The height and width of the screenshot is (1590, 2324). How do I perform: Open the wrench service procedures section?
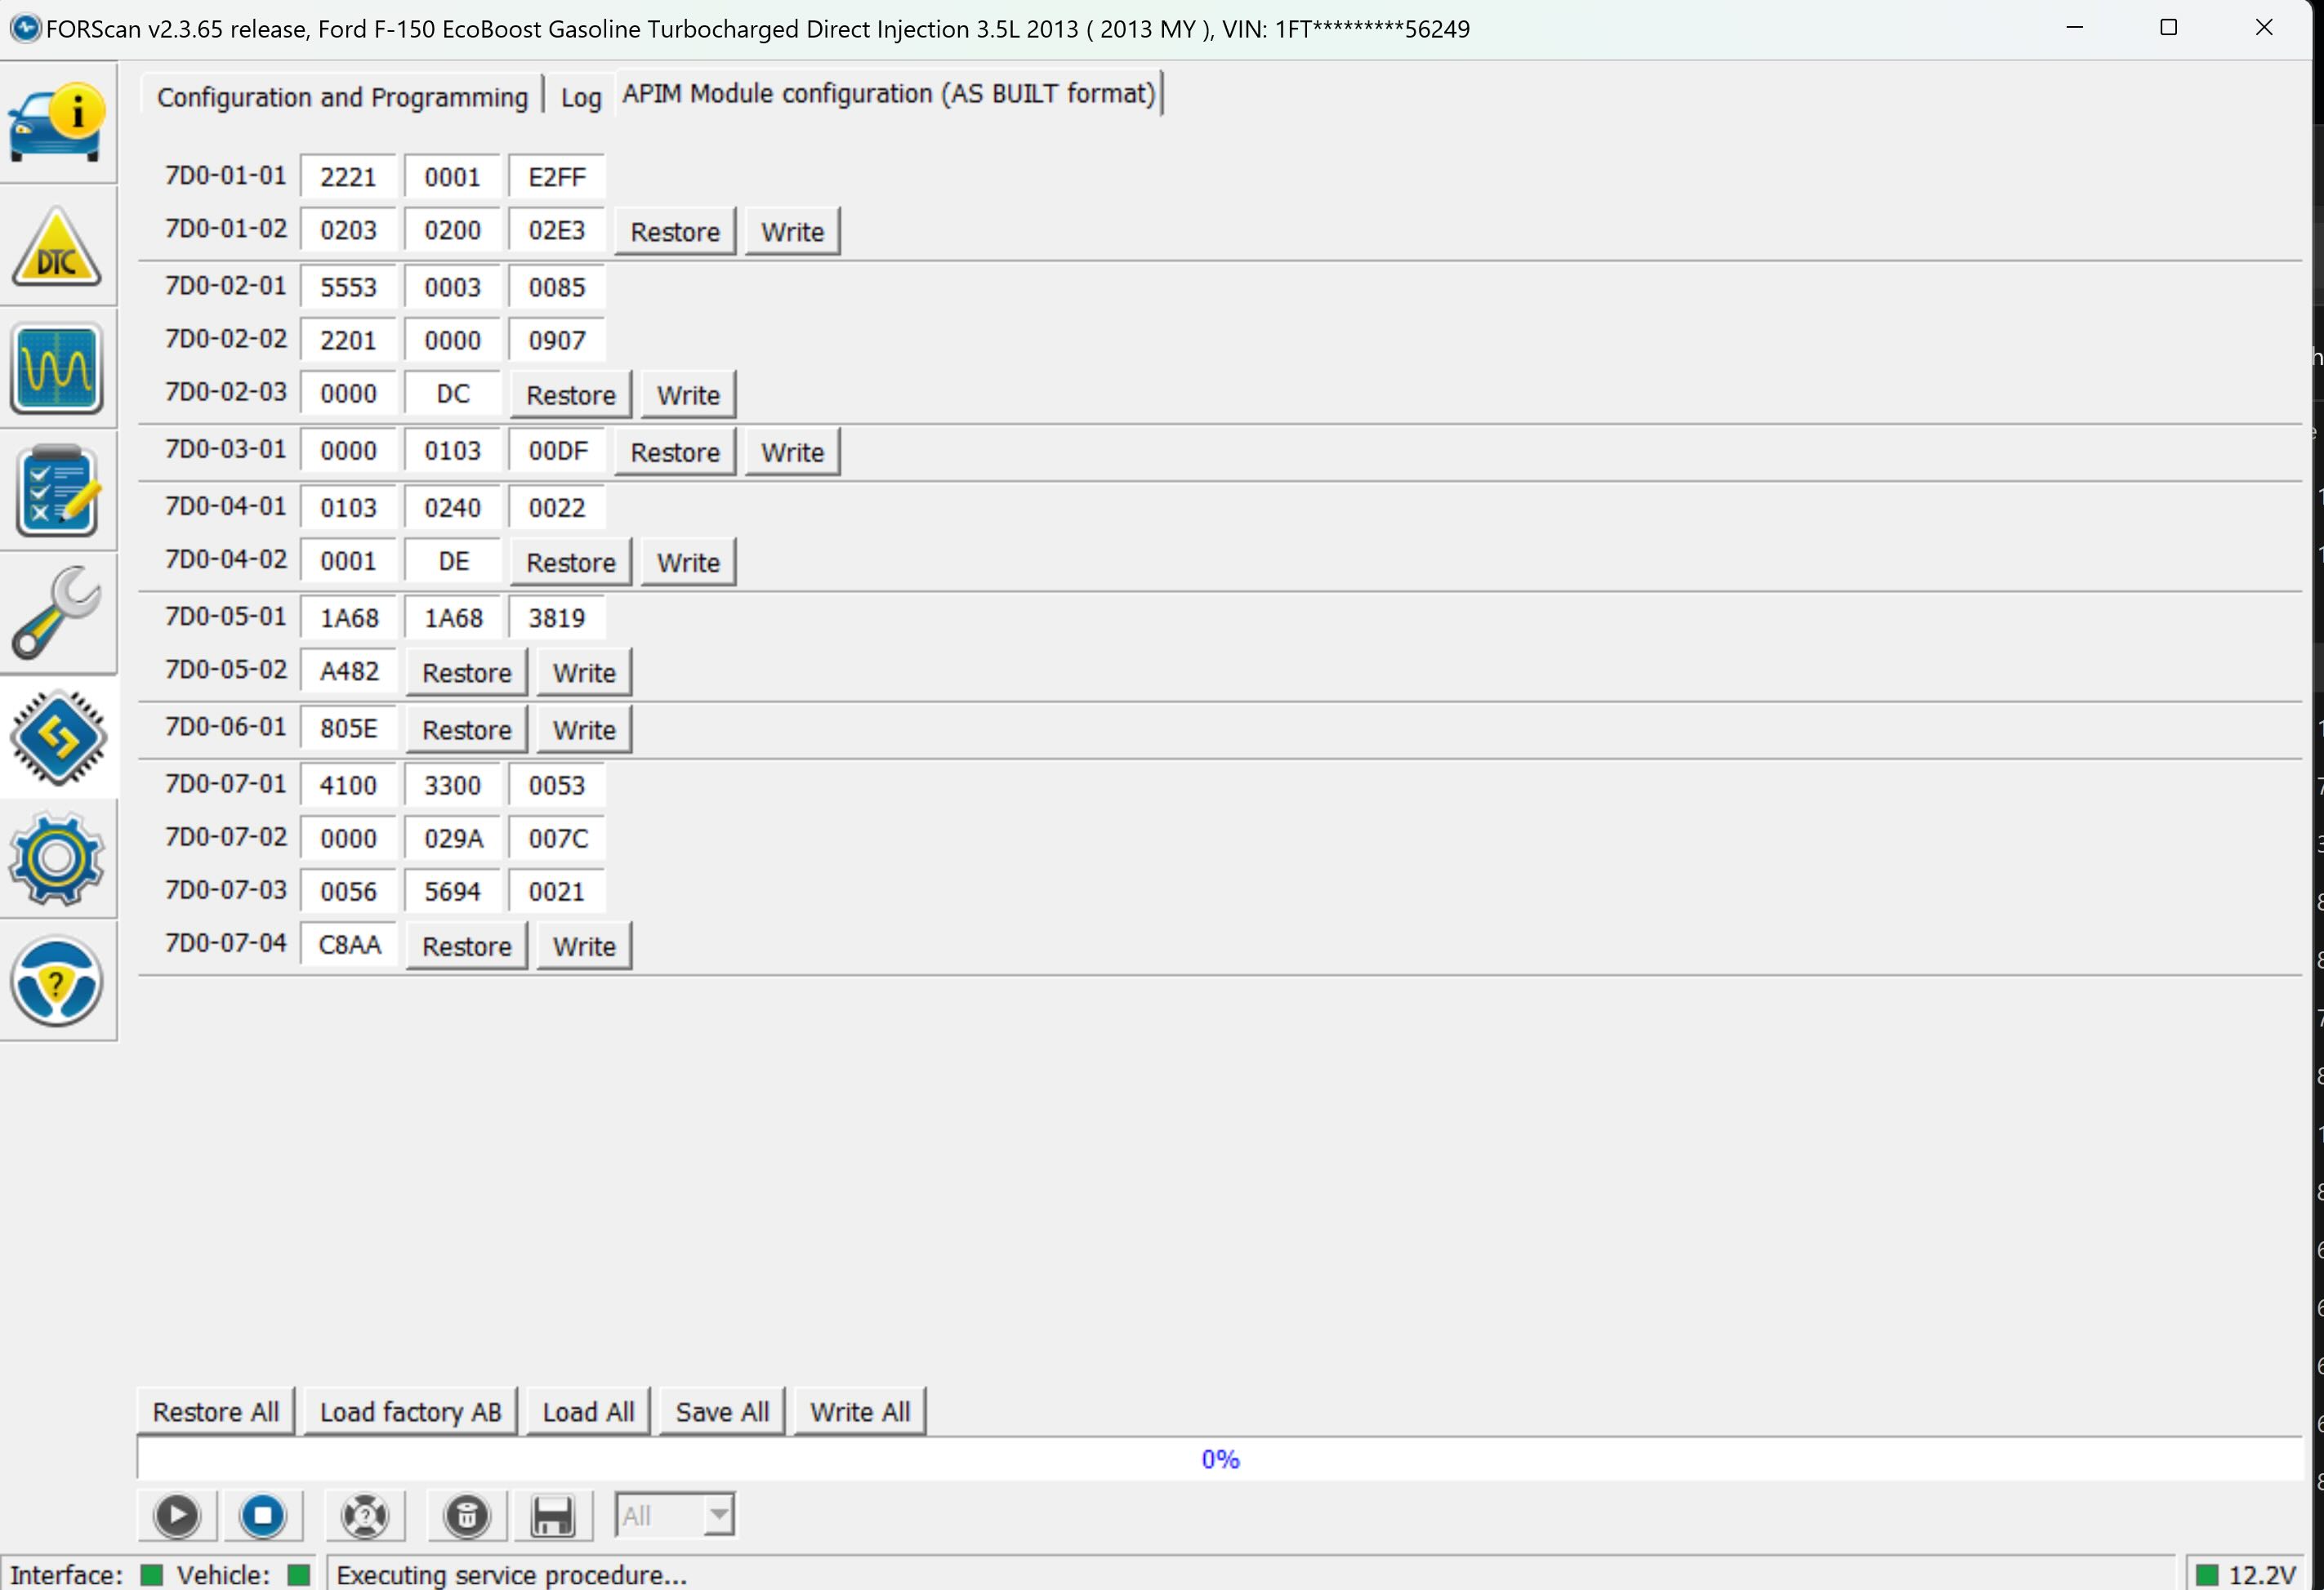tap(57, 613)
